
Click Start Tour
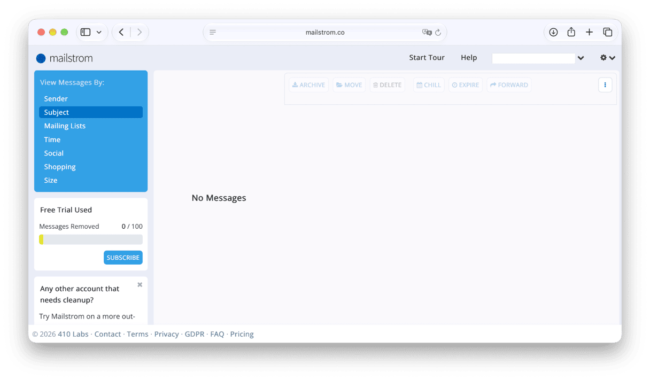pos(427,58)
